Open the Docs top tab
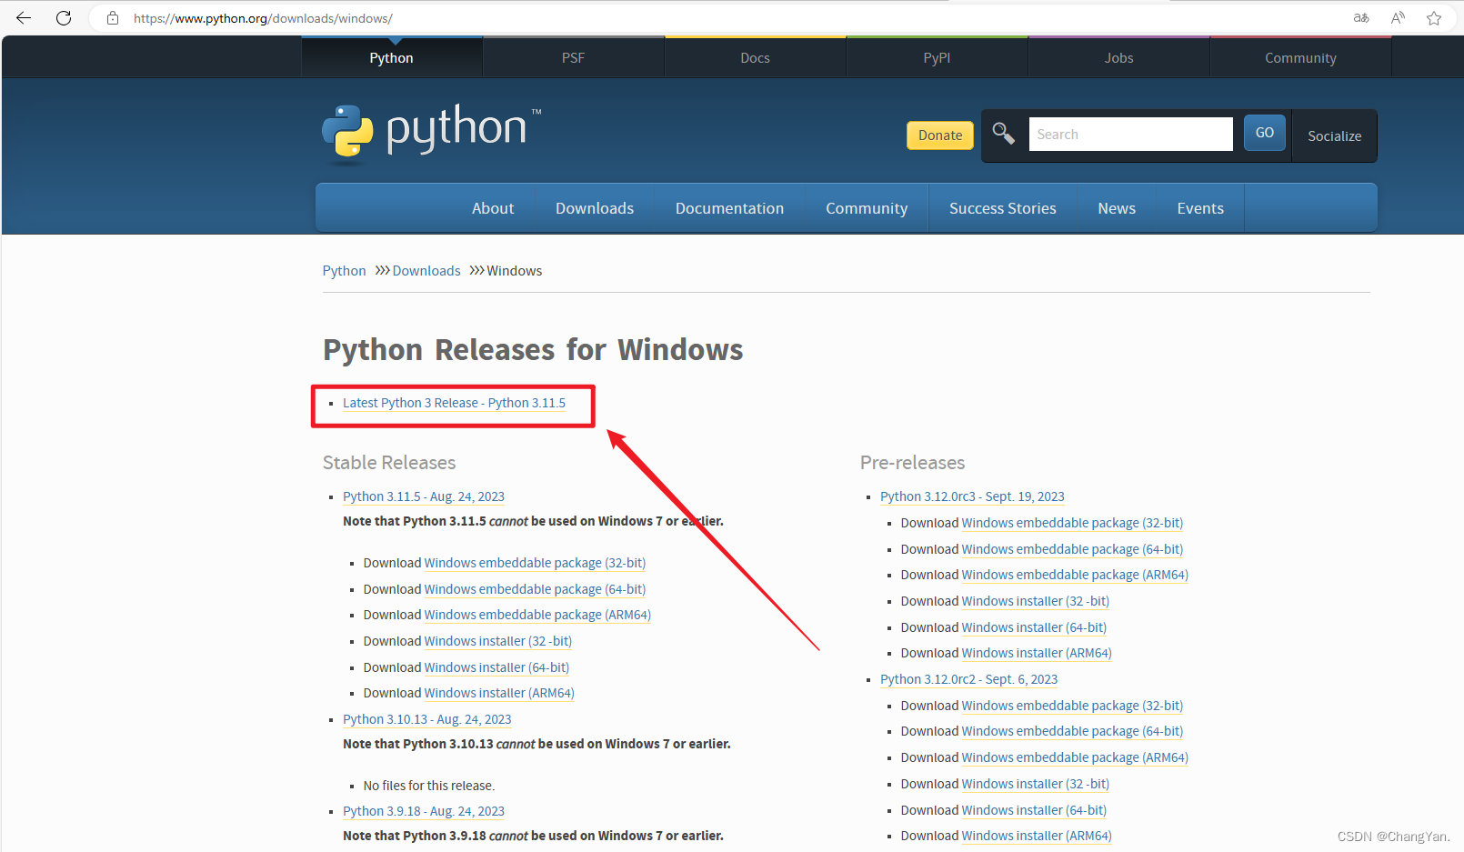 tap(755, 57)
